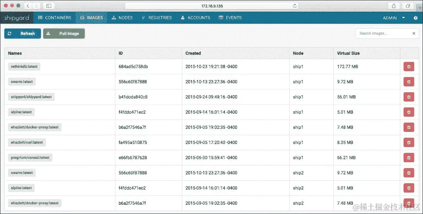
Task: Clear the image search with X
Action: pyautogui.click(x=414, y=33)
